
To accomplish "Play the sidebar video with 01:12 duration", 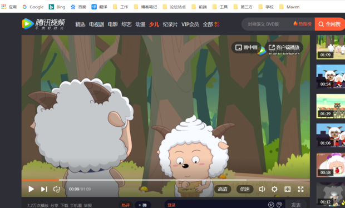I will (331, 195).
